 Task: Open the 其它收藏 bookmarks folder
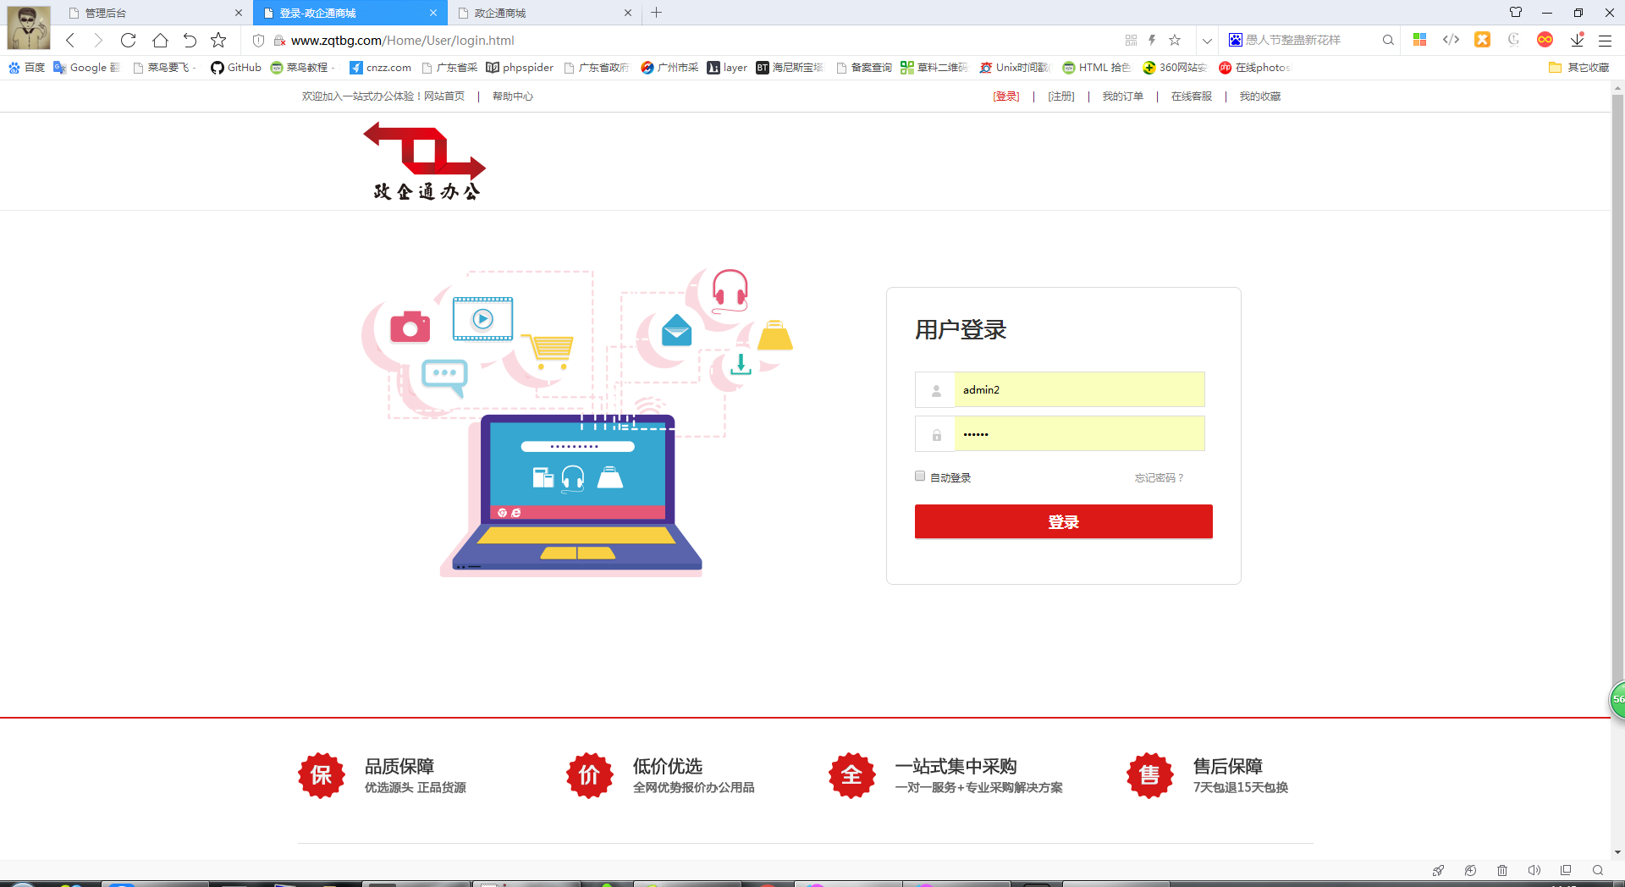[1578, 68]
